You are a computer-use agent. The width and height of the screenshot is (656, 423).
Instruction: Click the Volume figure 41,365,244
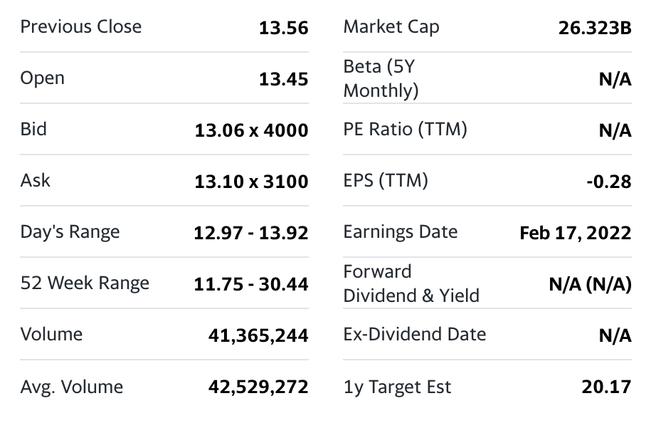[258, 336]
